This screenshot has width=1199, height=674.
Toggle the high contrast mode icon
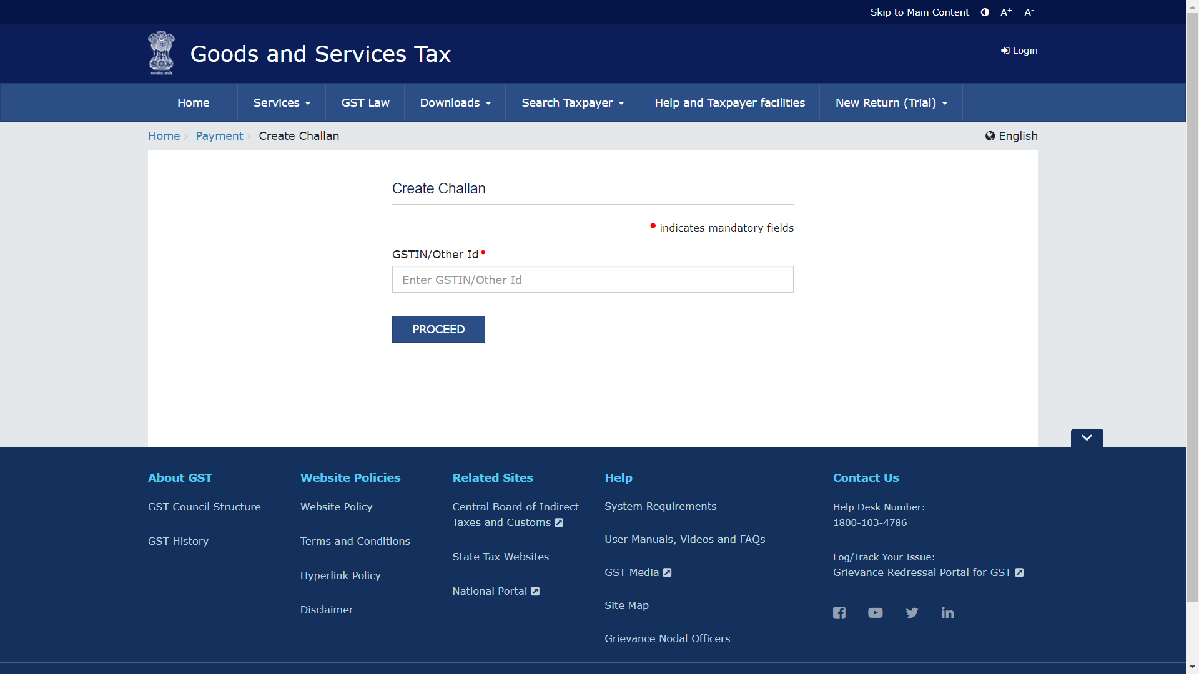coord(985,12)
